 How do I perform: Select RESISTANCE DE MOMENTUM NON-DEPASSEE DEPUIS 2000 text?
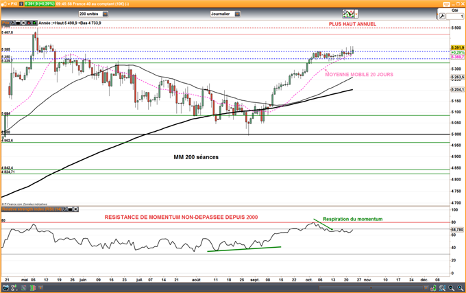pyautogui.click(x=181, y=218)
